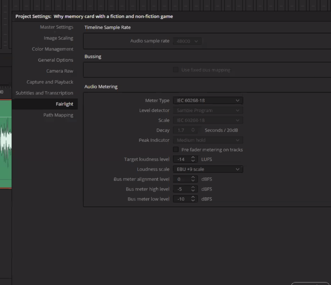Screen dimensions: 331x285
Task: Click the Decay value field
Action: click(182, 130)
